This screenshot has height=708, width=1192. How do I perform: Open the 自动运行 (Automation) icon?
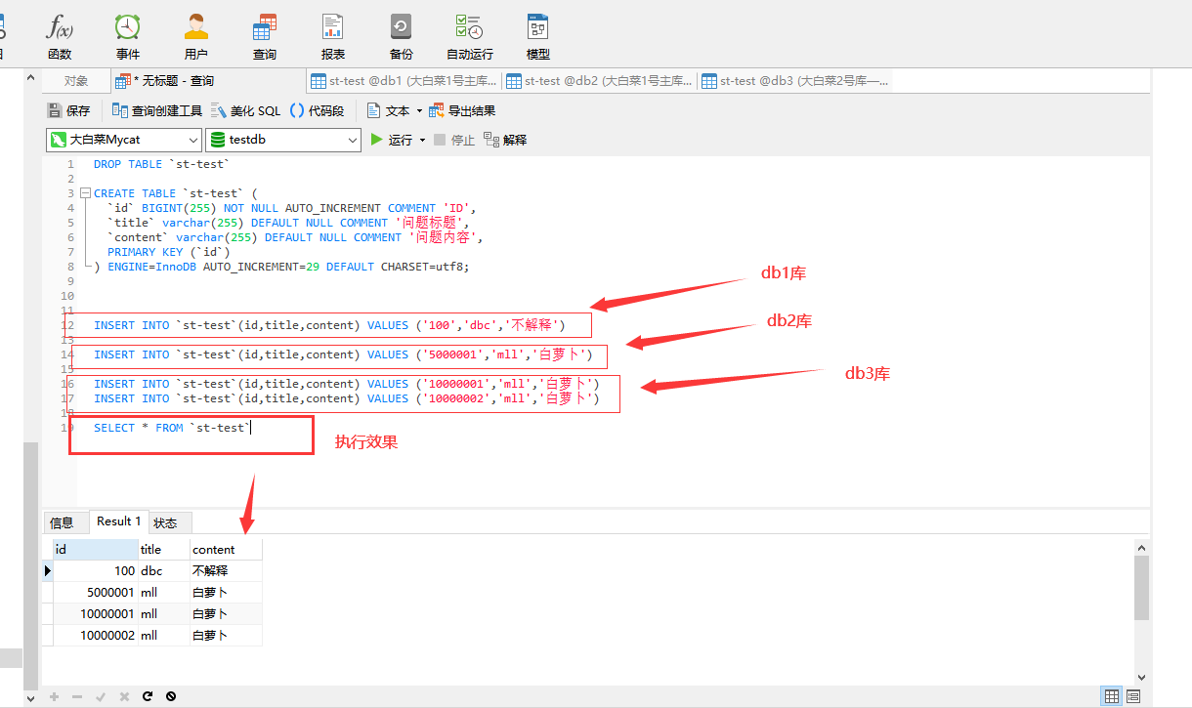click(x=469, y=37)
